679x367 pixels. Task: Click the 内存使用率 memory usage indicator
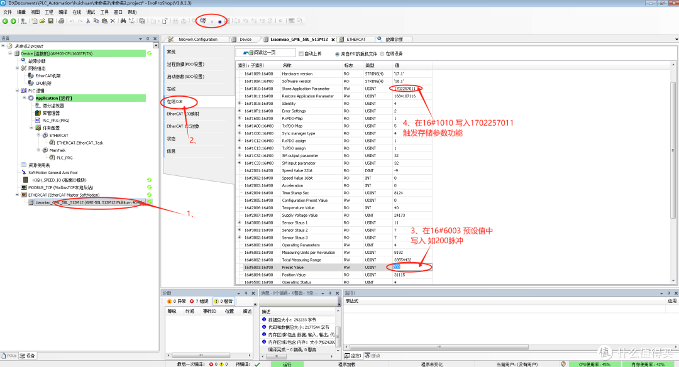tap(648, 364)
